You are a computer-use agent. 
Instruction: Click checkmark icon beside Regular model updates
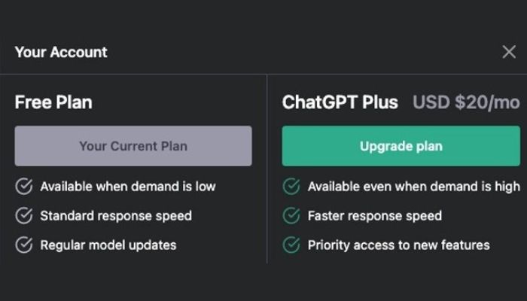click(24, 245)
